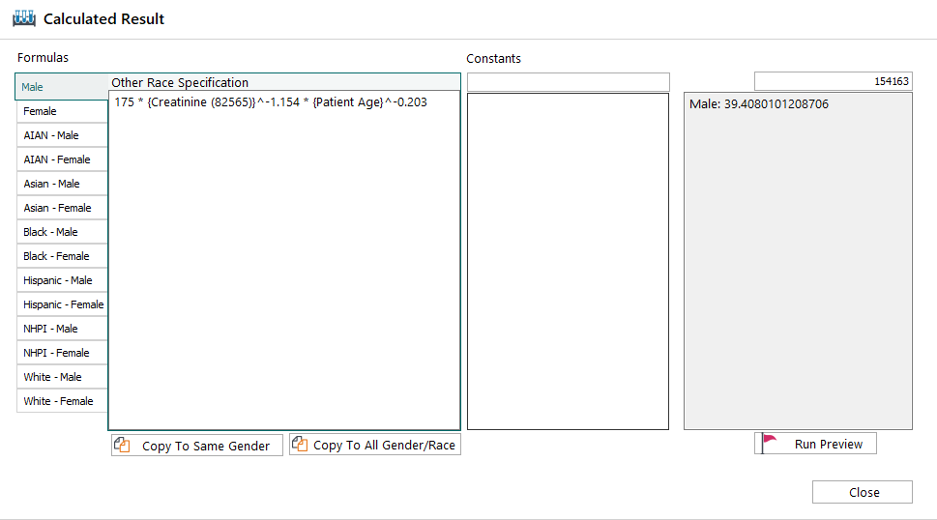Select the Male formula tab
This screenshot has width=937, height=520.
click(x=62, y=87)
